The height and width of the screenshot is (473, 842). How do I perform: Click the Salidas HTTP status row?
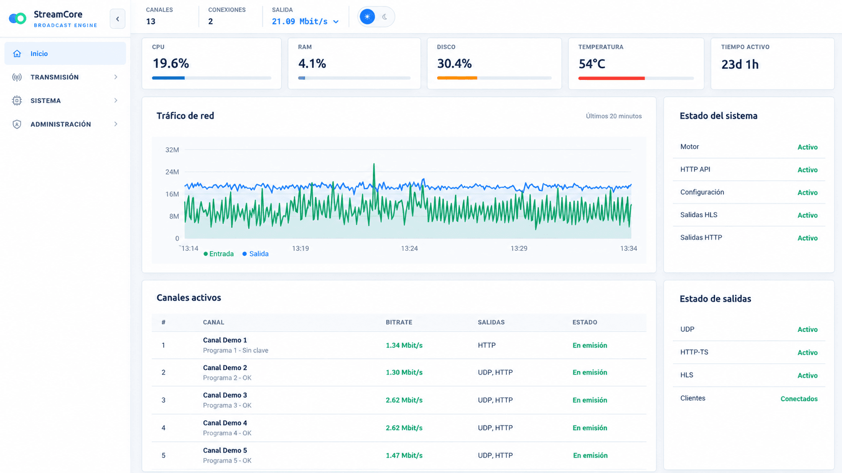click(749, 238)
